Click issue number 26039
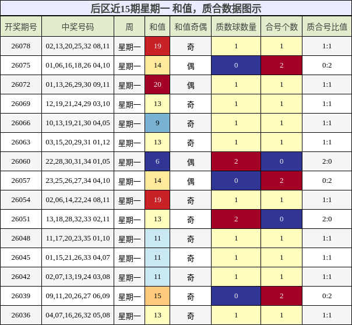The width and height of the screenshot is (352, 325). (x=21, y=296)
